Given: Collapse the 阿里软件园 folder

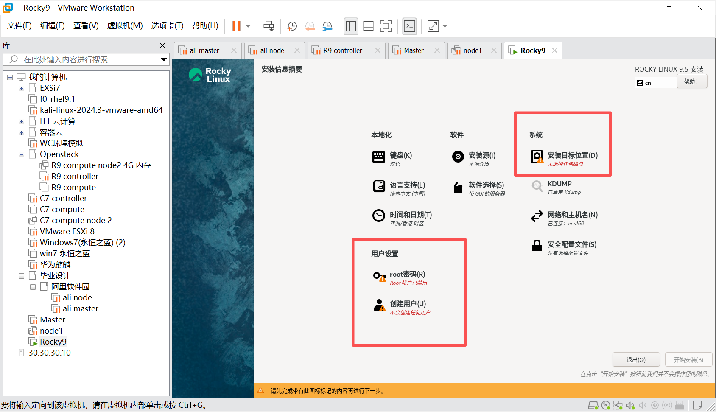Looking at the screenshot, I should pyautogui.click(x=33, y=287).
